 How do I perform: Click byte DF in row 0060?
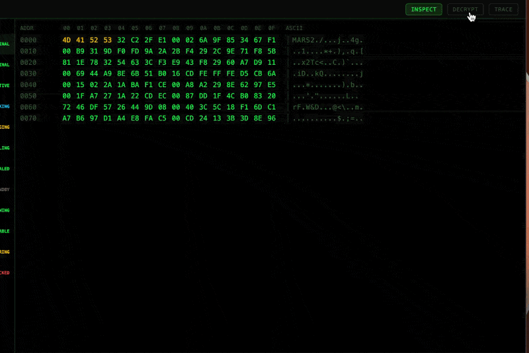point(94,107)
